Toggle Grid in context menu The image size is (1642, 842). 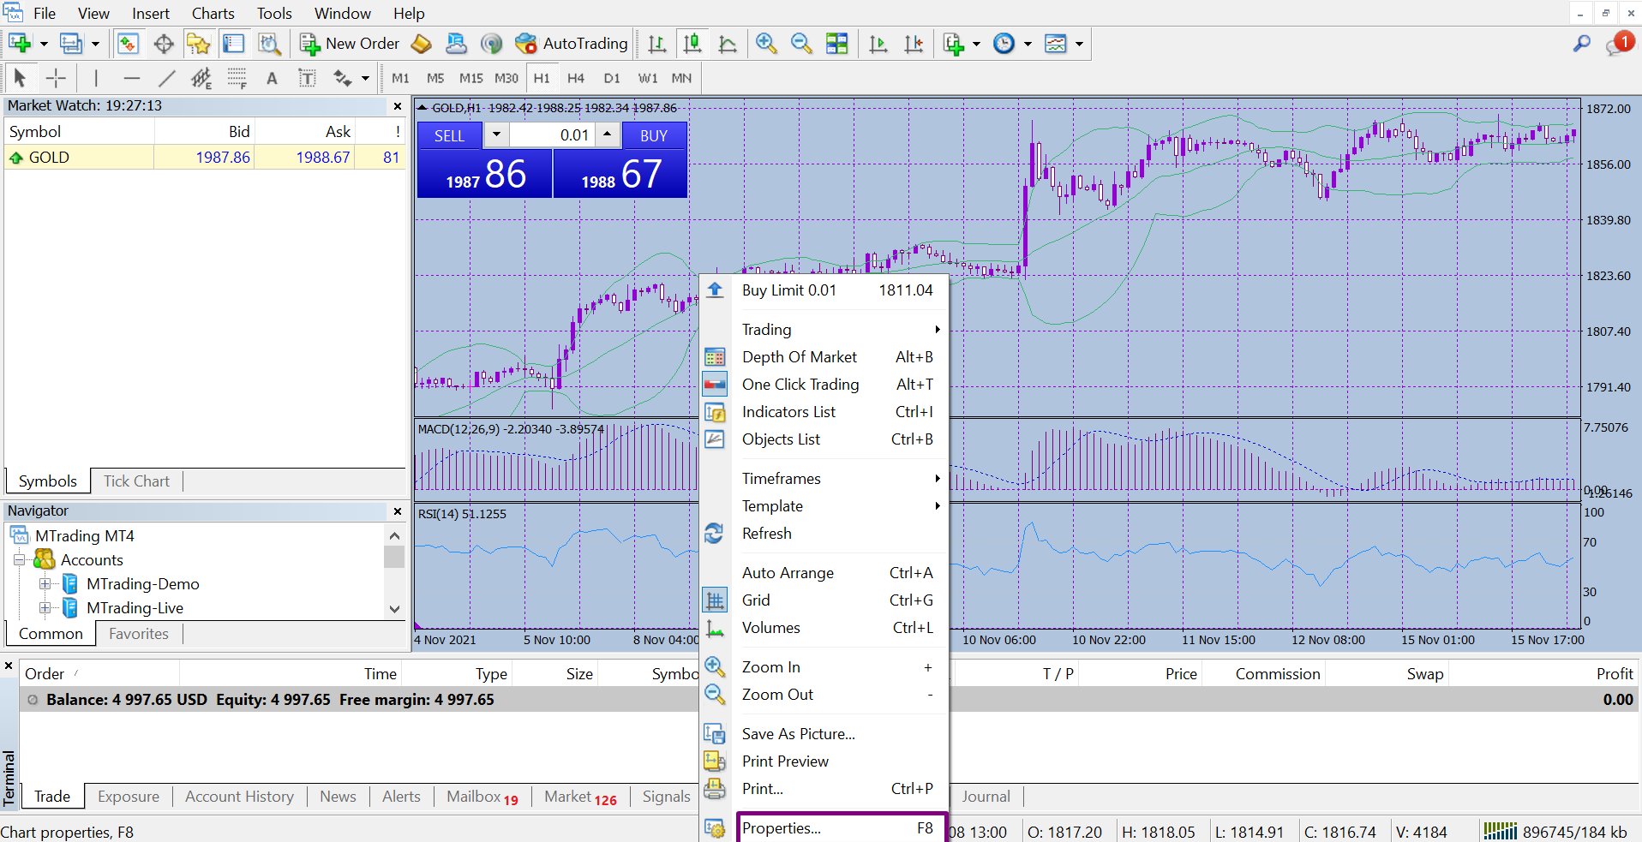click(824, 600)
